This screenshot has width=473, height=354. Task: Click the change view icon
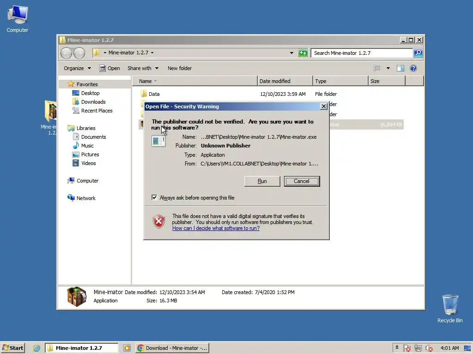point(377,68)
